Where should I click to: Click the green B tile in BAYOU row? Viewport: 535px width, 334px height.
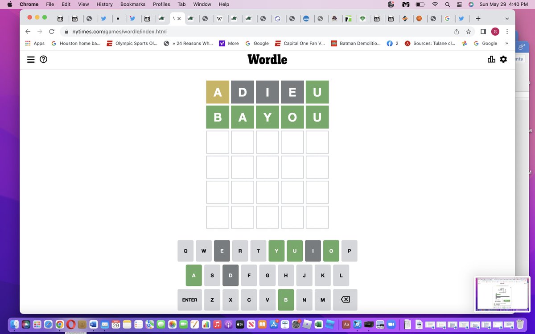pyautogui.click(x=218, y=117)
